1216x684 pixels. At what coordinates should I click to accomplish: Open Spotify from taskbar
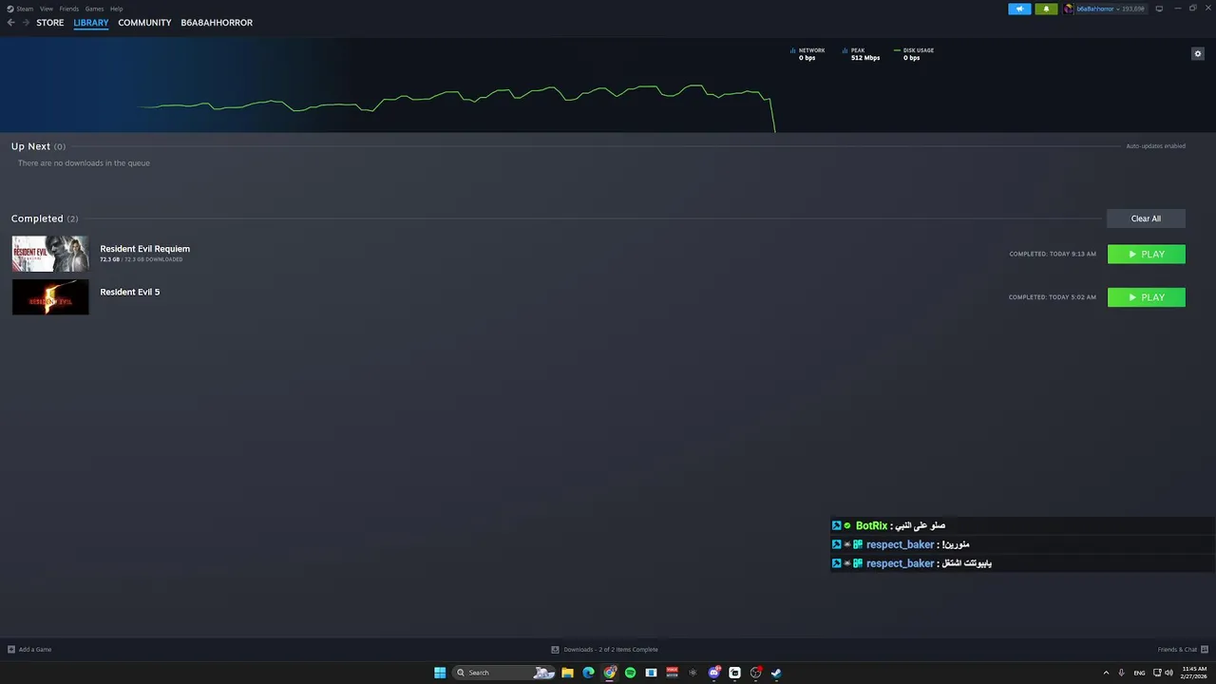point(630,673)
